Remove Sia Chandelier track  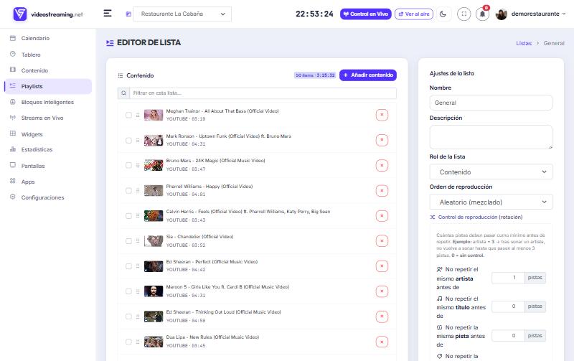point(382,241)
